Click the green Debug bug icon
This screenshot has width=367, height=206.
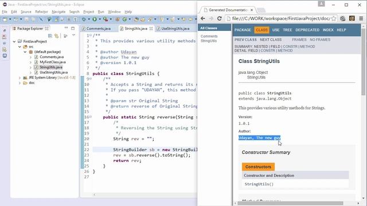point(84,19)
